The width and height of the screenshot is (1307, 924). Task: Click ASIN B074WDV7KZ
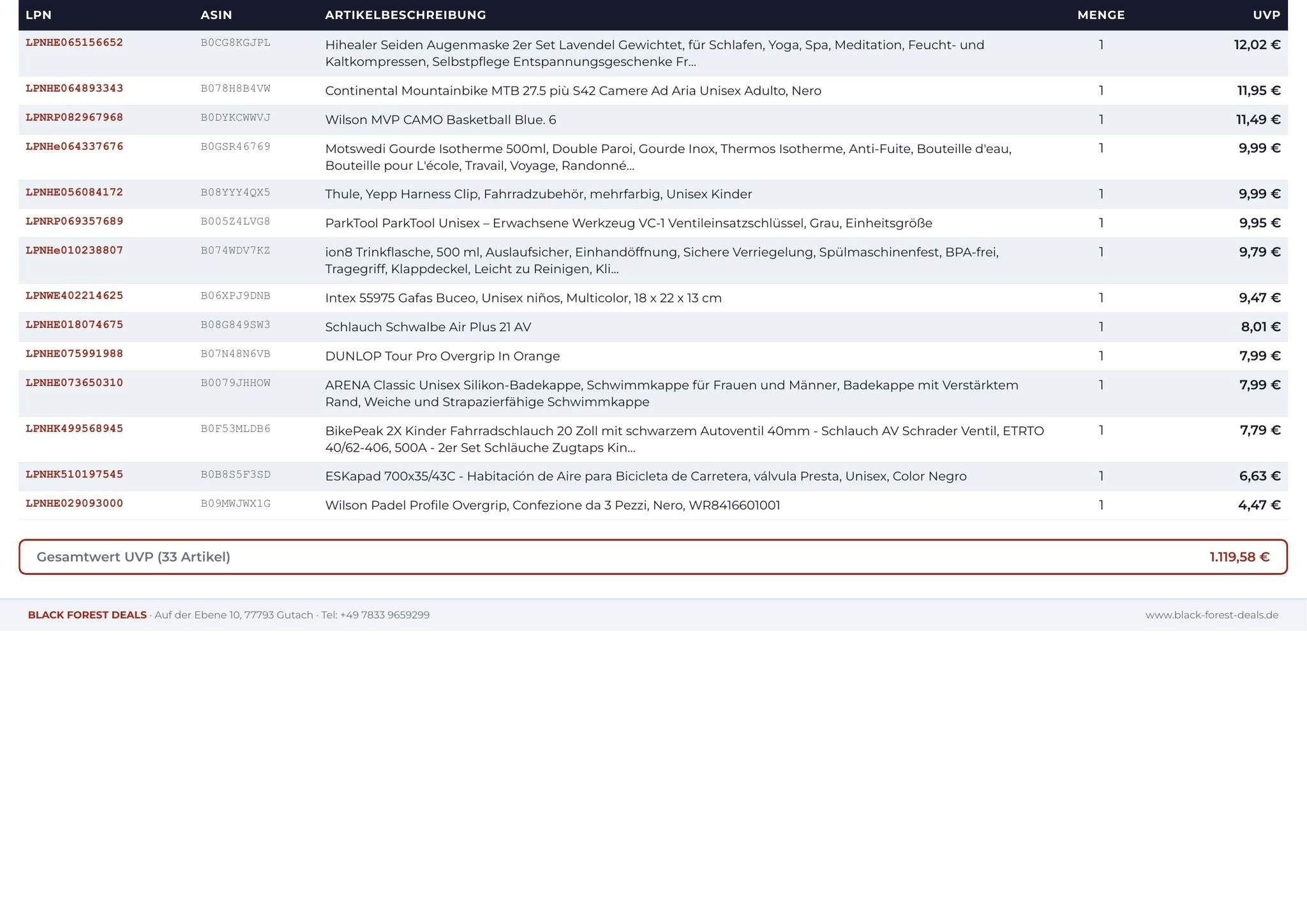(x=235, y=250)
